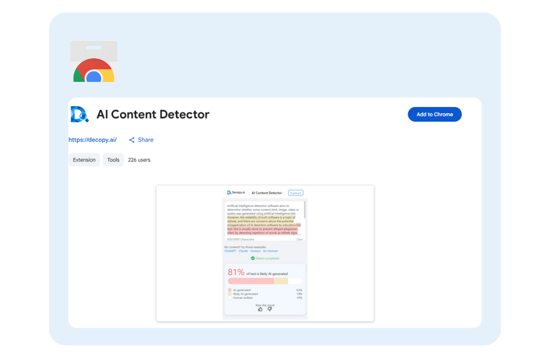This screenshot has height=358, width=550.
Task: Select the Human example link
Action: [x=255, y=251]
